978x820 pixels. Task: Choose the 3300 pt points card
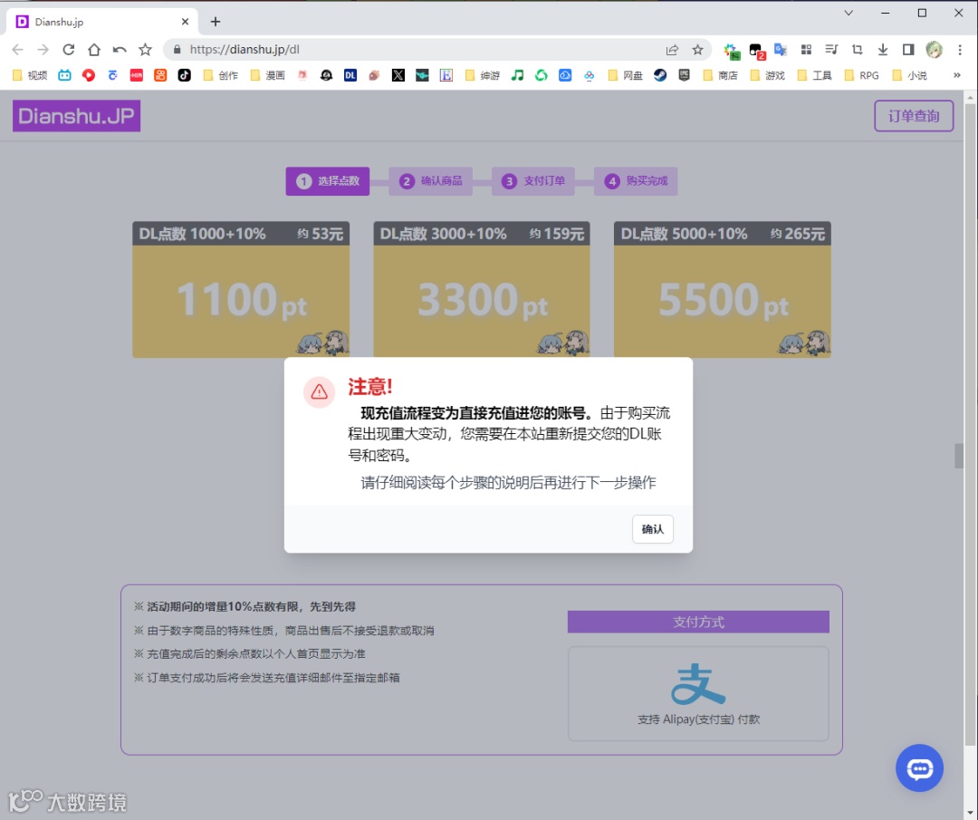(482, 290)
